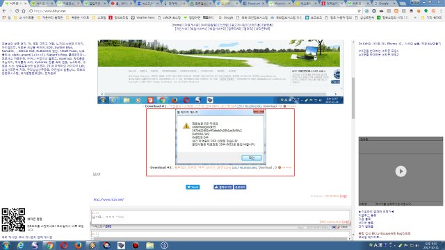Open the Google bookmark in bookmarks bar
The height and width of the screenshot is (250, 445).
pyautogui.click(x=226, y=17)
